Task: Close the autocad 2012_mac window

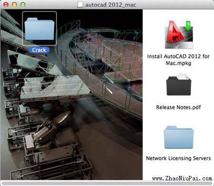Action: coord(6,5)
